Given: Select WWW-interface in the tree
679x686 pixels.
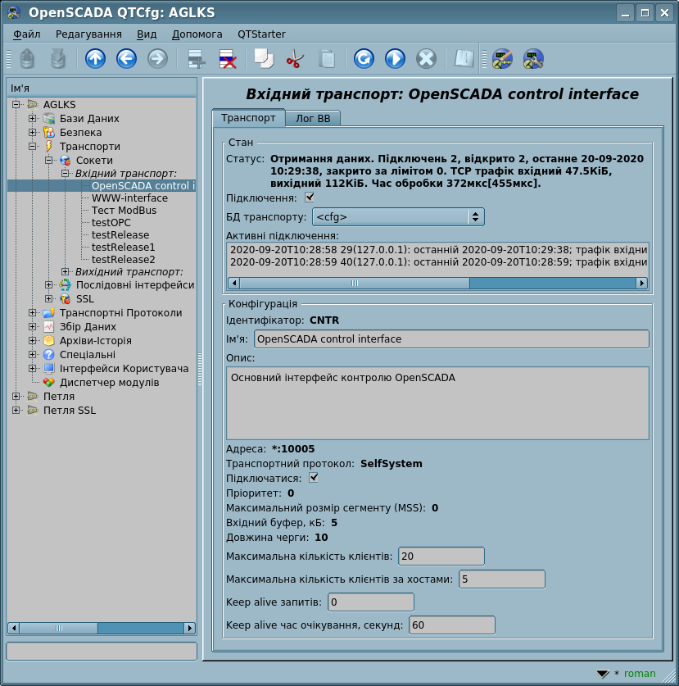Looking at the screenshot, I should click(x=130, y=198).
